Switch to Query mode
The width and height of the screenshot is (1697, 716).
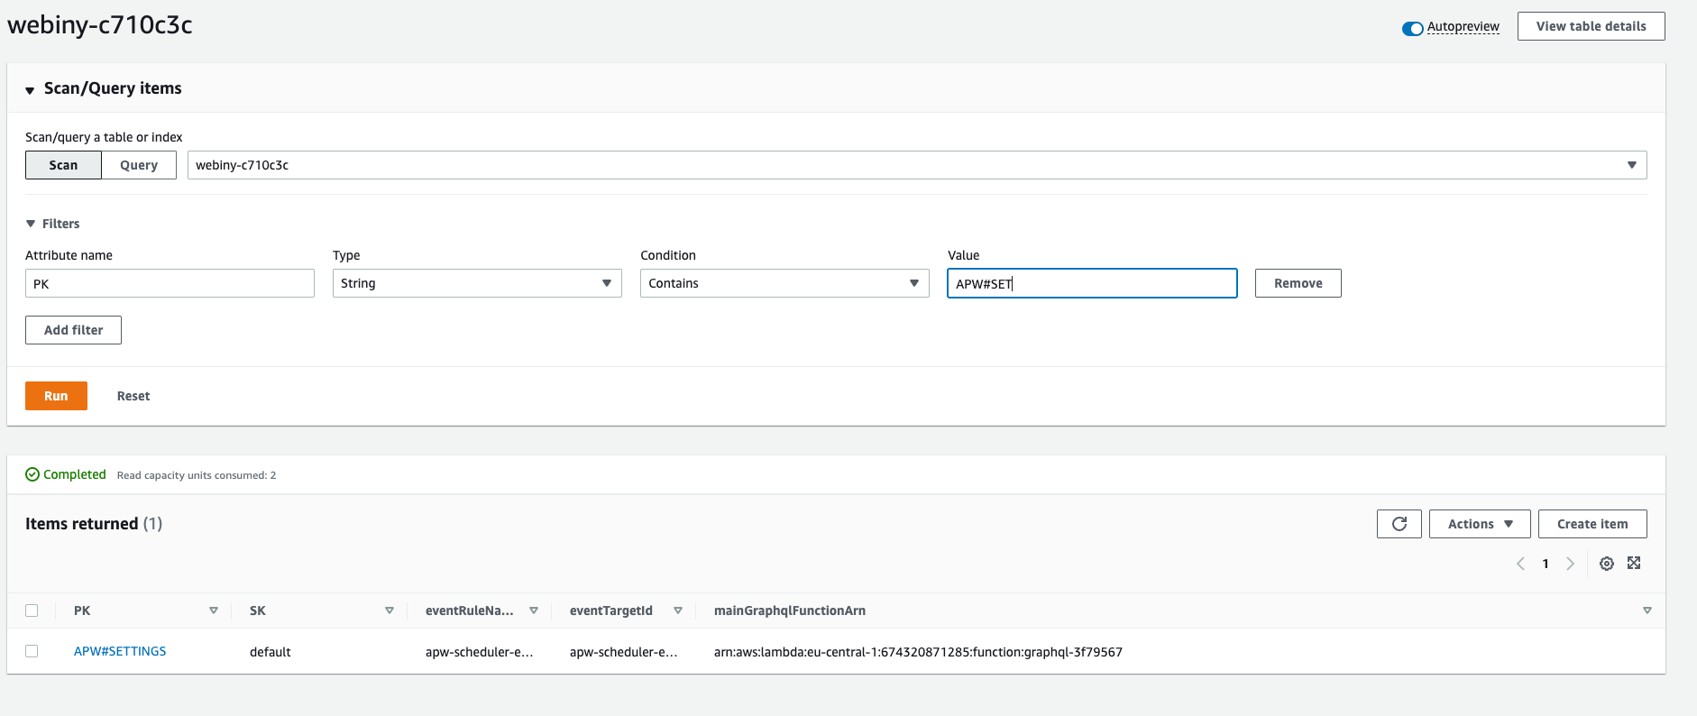pos(139,165)
